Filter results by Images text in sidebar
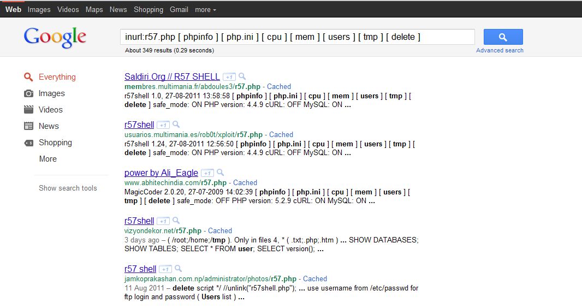This screenshot has height=308, width=582. click(x=51, y=93)
